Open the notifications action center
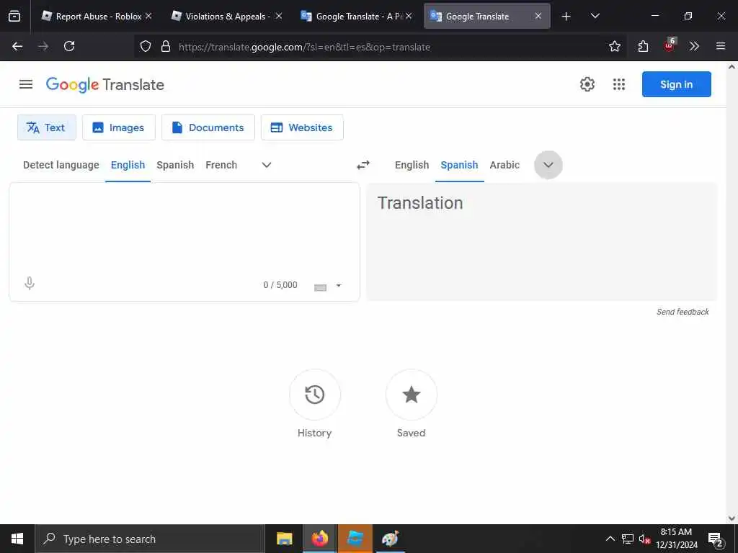 click(x=716, y=539)
